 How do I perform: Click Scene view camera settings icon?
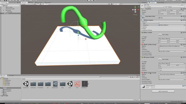(112, 4)
